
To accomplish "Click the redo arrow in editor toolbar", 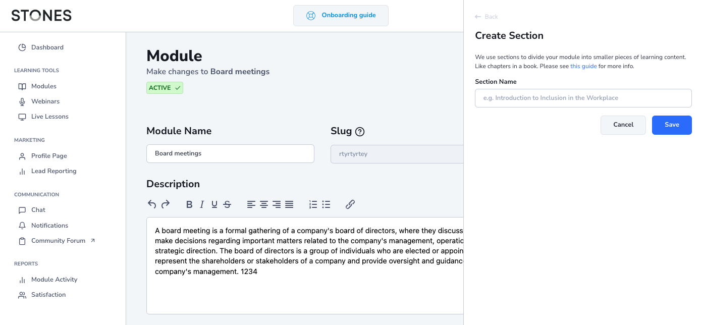I will [166, 204].
